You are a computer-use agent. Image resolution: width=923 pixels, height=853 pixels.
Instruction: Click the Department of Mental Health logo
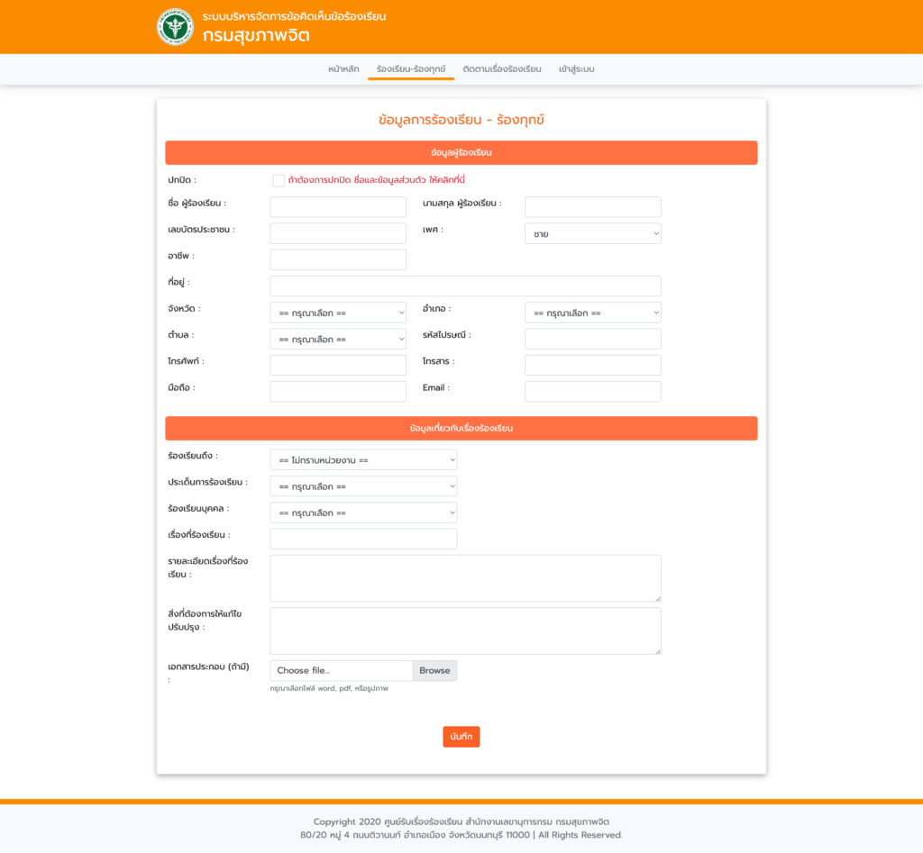(x=175, y=27)
